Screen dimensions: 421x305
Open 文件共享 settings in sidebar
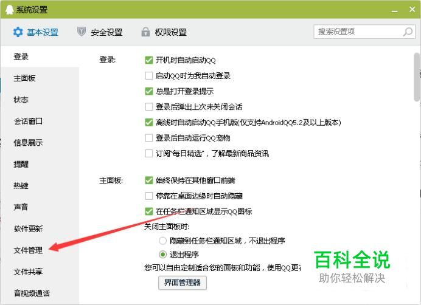tap(40, 272)
